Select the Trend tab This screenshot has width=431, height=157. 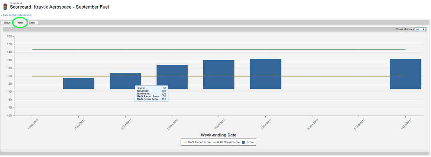point(20,23)
